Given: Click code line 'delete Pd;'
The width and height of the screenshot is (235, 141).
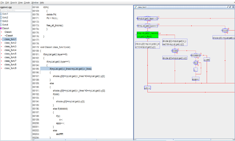Looking at the screenshot, I should 52,15.
